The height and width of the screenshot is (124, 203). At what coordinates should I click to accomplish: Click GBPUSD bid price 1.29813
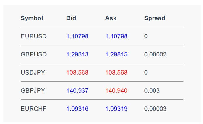pos(77,54)
